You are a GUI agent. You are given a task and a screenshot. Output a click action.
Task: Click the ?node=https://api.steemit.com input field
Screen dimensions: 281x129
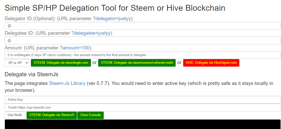[143, 108]
